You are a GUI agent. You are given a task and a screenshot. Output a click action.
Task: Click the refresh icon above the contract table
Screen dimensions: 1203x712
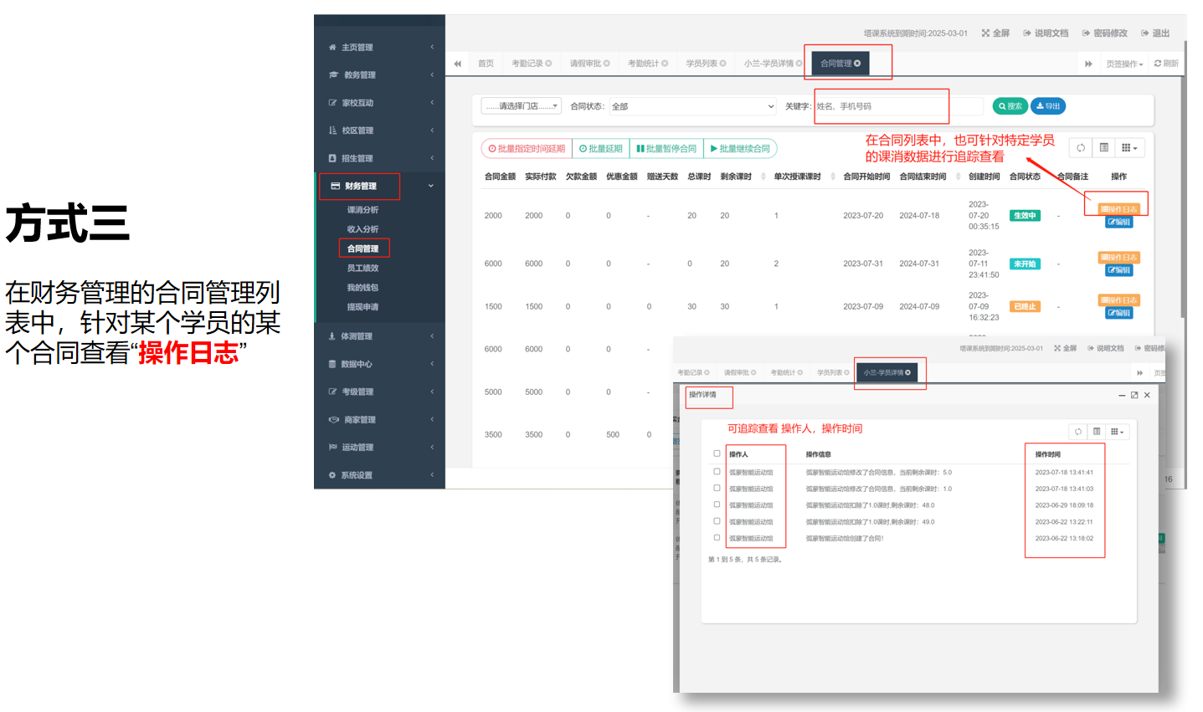pos(1081,148)
